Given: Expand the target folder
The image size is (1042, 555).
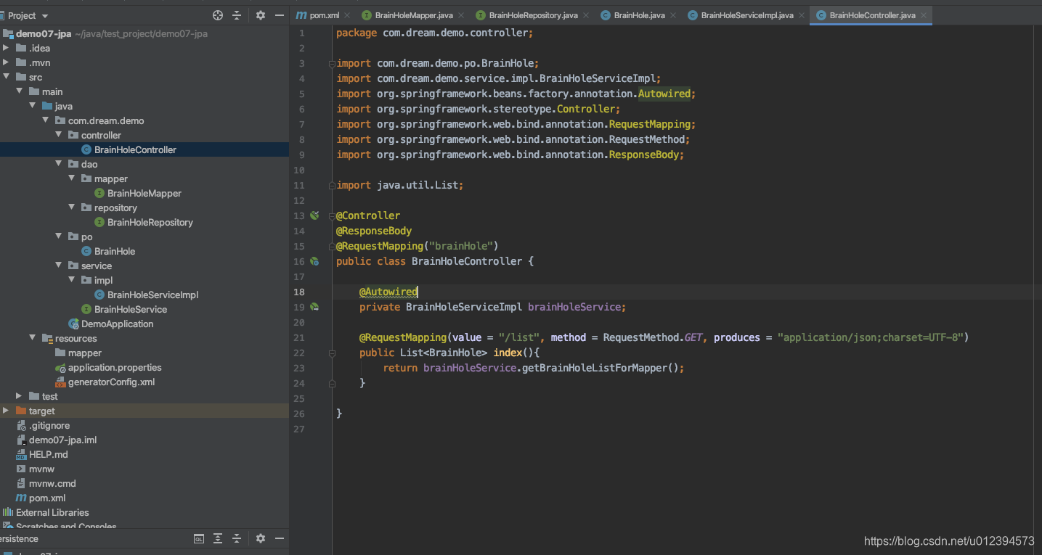Looking at the screenshot, I should click(x=6, y=411).
